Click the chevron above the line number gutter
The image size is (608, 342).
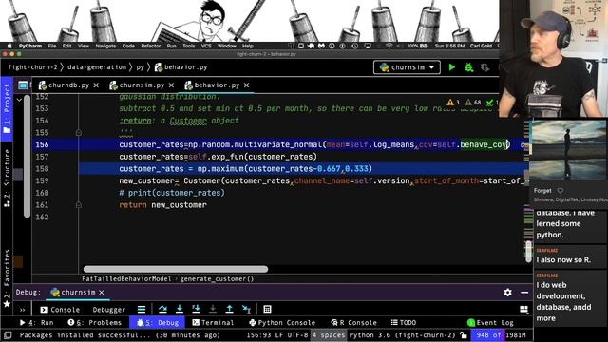19,100
